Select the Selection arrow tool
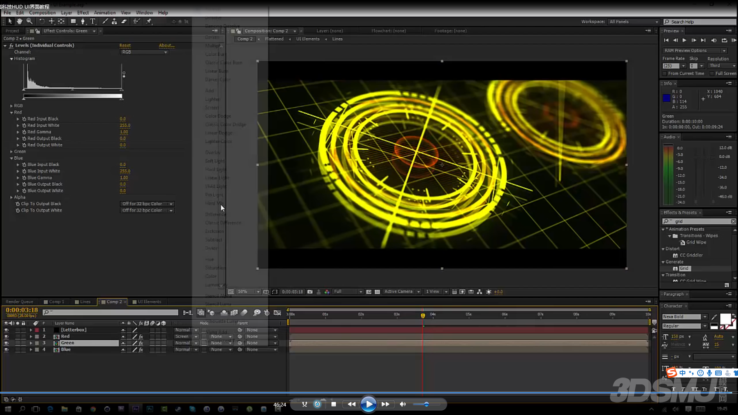Screen dimensions: 738x415 [x=10, y=21]
